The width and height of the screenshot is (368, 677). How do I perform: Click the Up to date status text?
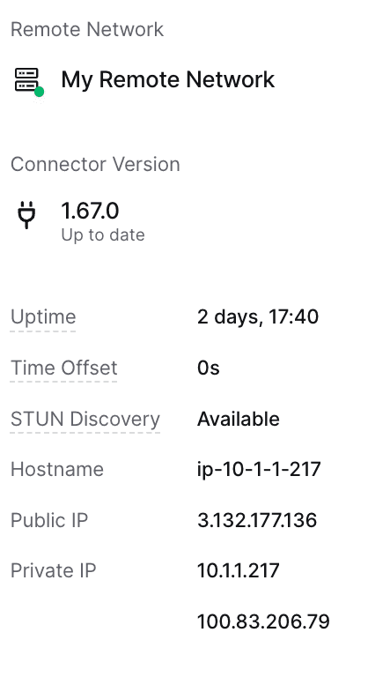pyautogui.click(x=103, y=234)
